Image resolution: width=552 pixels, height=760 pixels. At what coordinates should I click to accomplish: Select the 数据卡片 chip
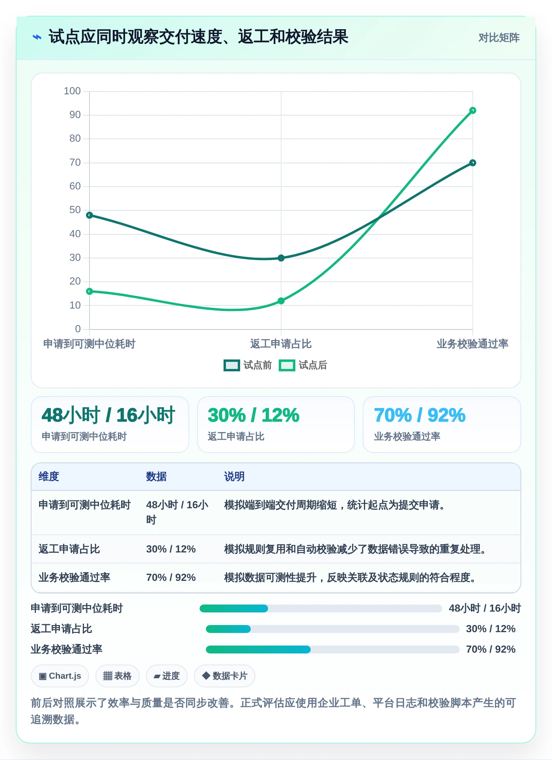[225, 676]
